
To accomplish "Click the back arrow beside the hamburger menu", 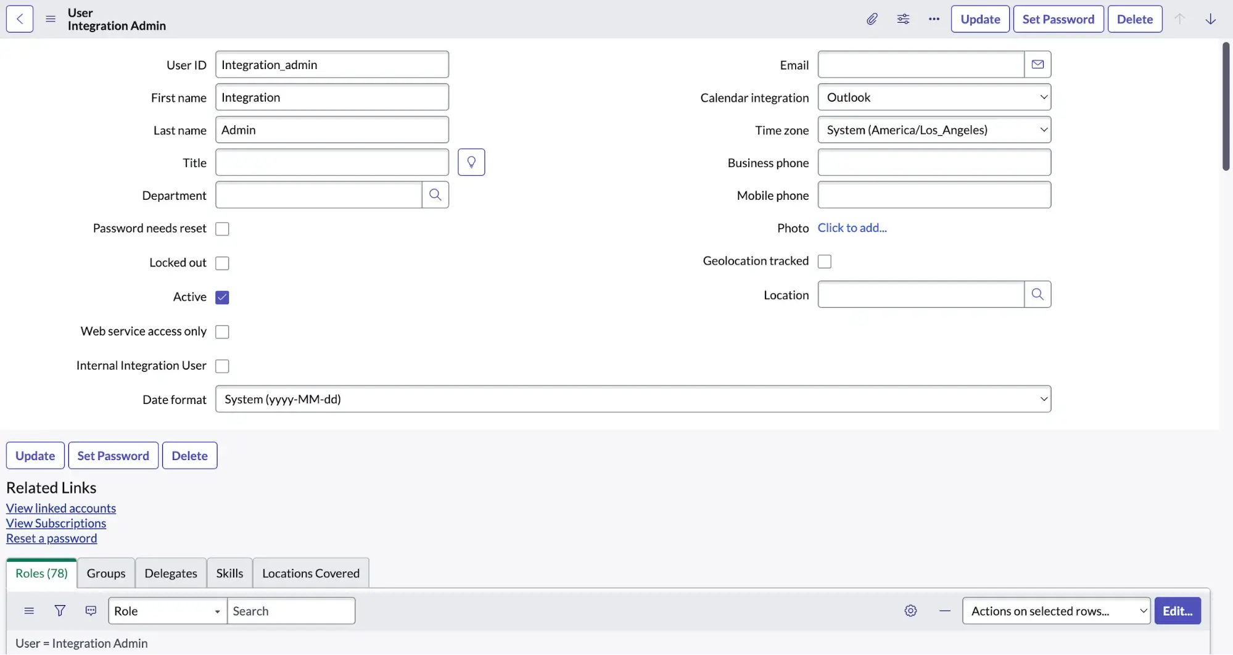I will (x=19, y=19).
